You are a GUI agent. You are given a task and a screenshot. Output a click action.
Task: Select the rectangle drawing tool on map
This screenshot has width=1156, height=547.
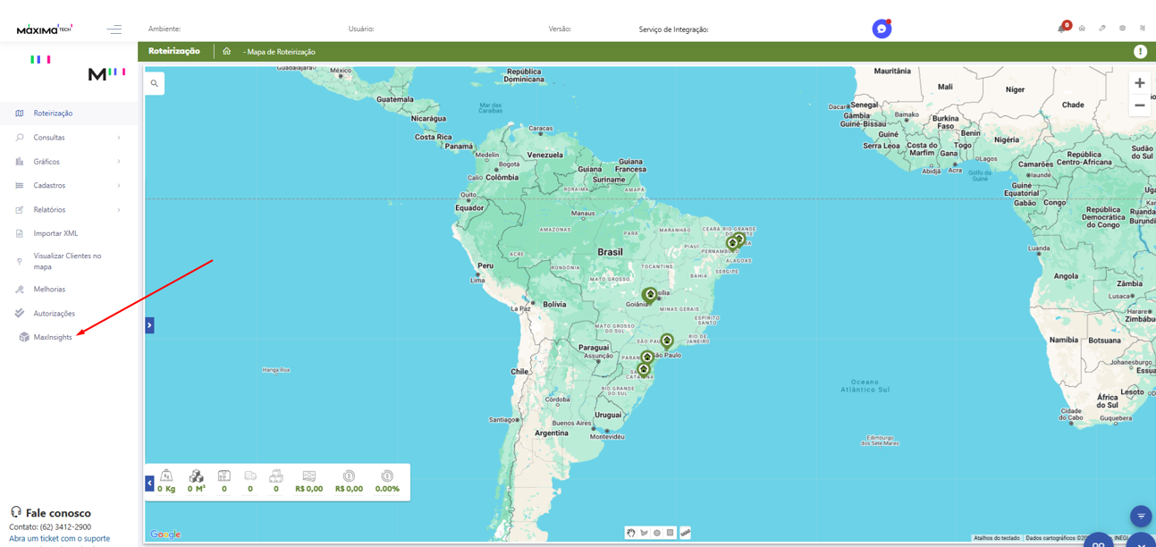pyautogui.click(x=671, y=533)
